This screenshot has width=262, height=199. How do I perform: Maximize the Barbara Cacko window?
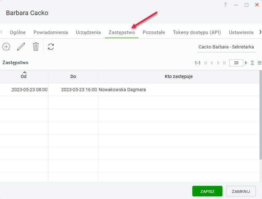(246, 5)
